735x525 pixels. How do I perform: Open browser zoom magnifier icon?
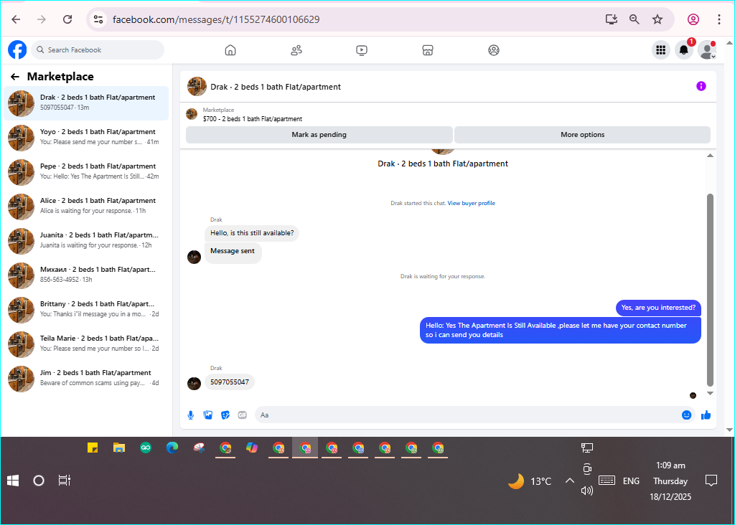pyautogui.click(x=635, y=19)
